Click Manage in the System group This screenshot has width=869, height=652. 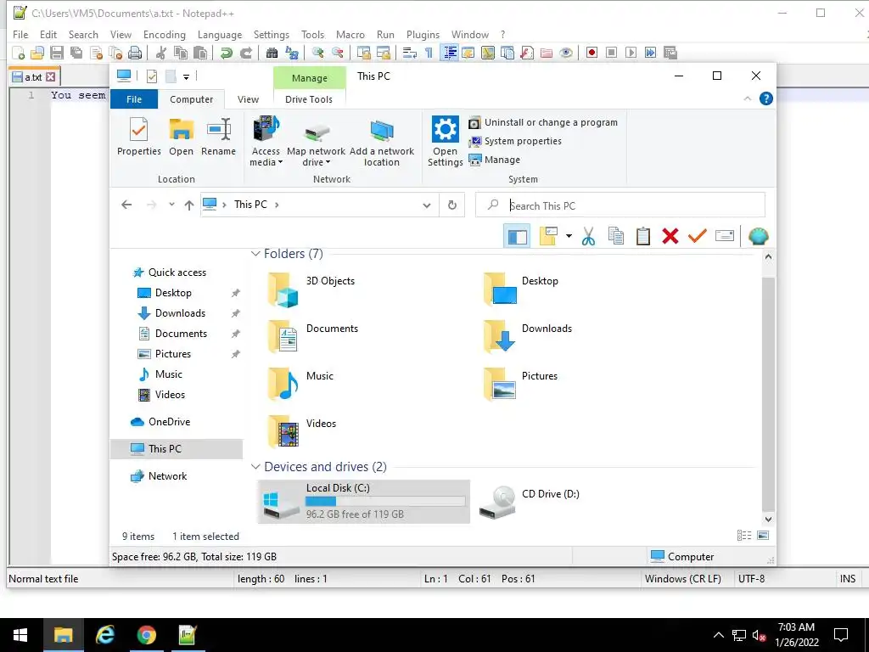(x=495, y=160)
